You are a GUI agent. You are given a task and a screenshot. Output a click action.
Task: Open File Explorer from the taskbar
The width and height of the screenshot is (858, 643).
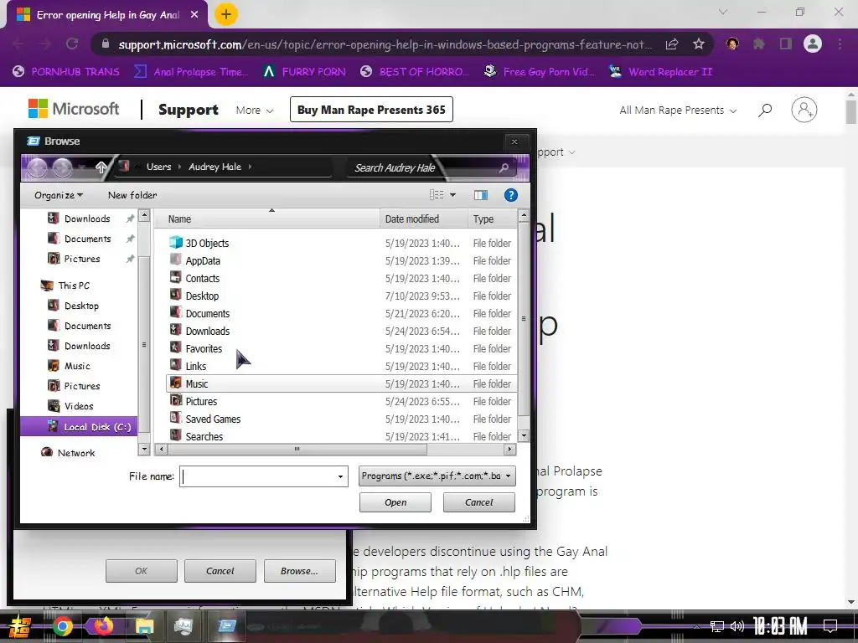click(144, 626)
